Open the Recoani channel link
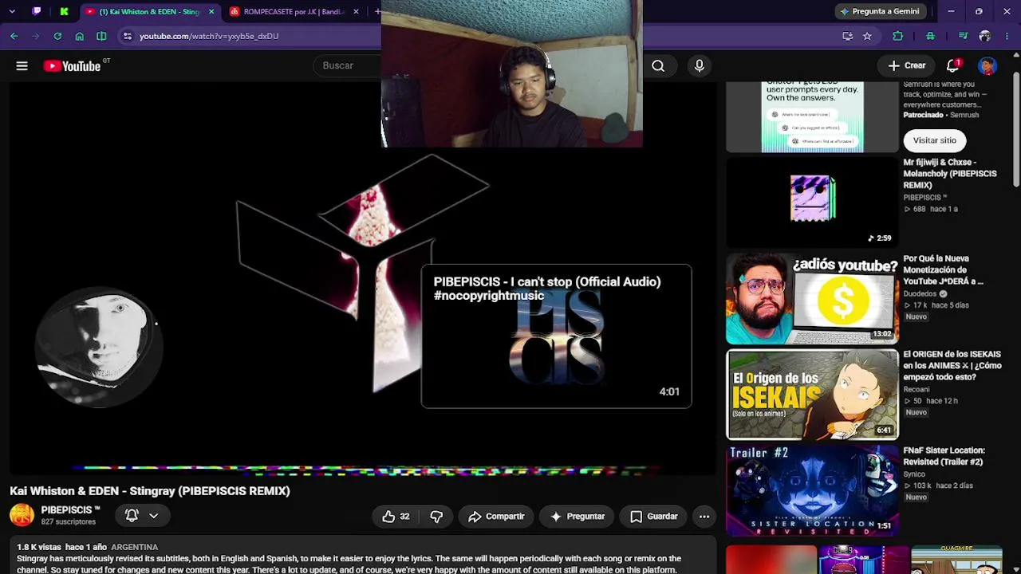 pyautogui.click(x=917, y=390)
